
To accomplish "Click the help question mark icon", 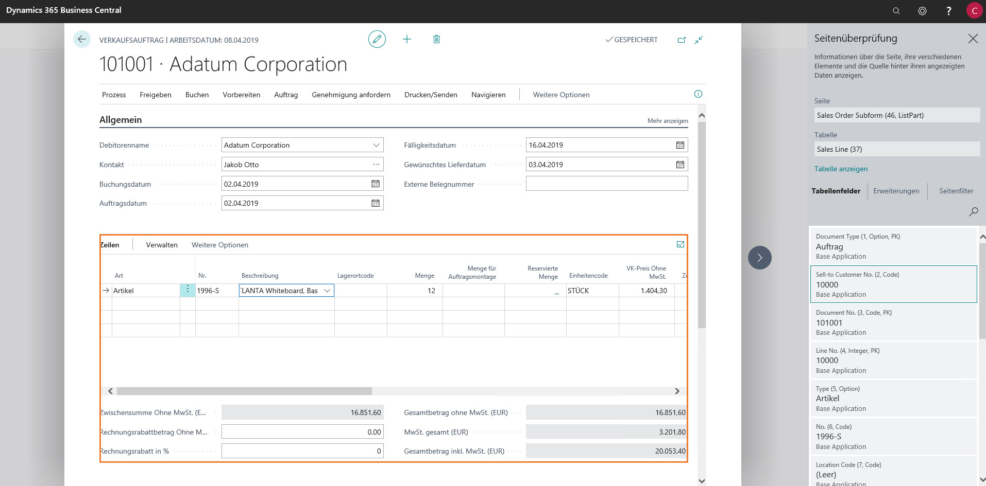I will 948,11.
